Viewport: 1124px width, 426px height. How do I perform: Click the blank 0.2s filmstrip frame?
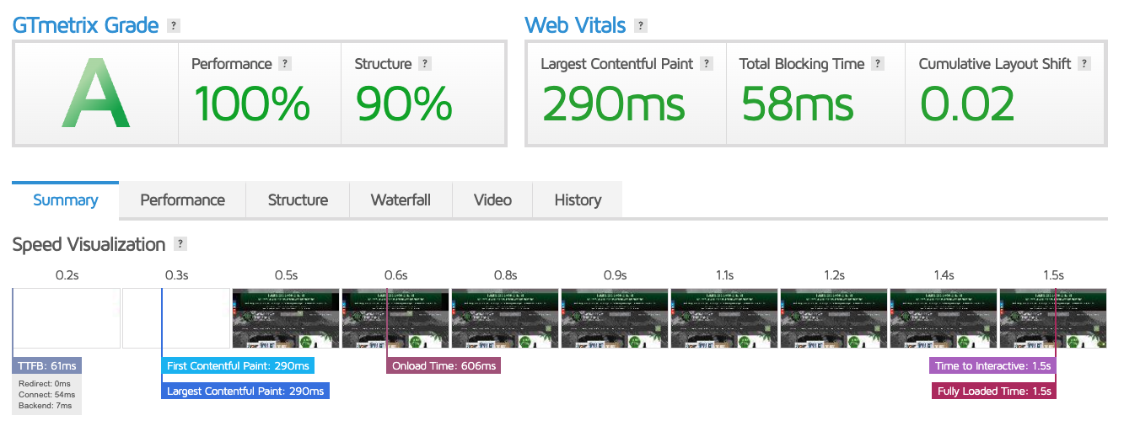[67, 318]
